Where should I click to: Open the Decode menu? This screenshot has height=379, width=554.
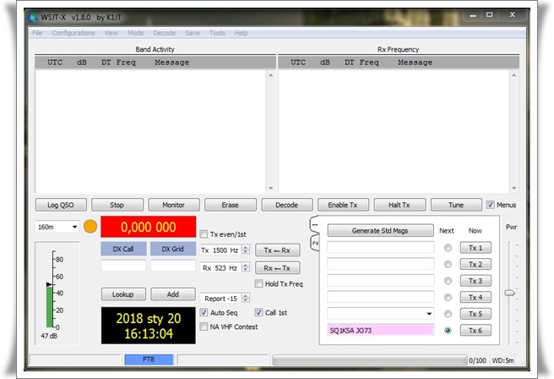(x=164, y=33)
